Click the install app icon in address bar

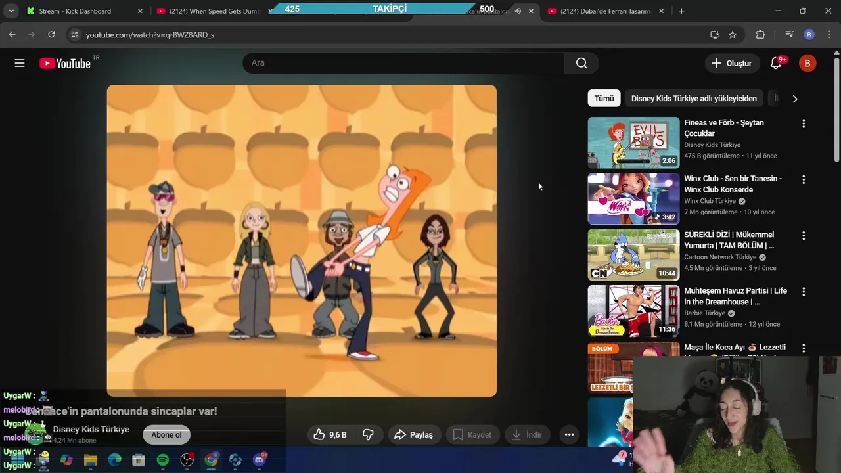(x=714, y=34)
